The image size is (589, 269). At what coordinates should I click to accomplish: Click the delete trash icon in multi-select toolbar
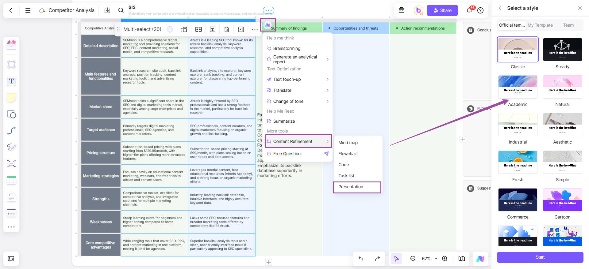(227, 29)
